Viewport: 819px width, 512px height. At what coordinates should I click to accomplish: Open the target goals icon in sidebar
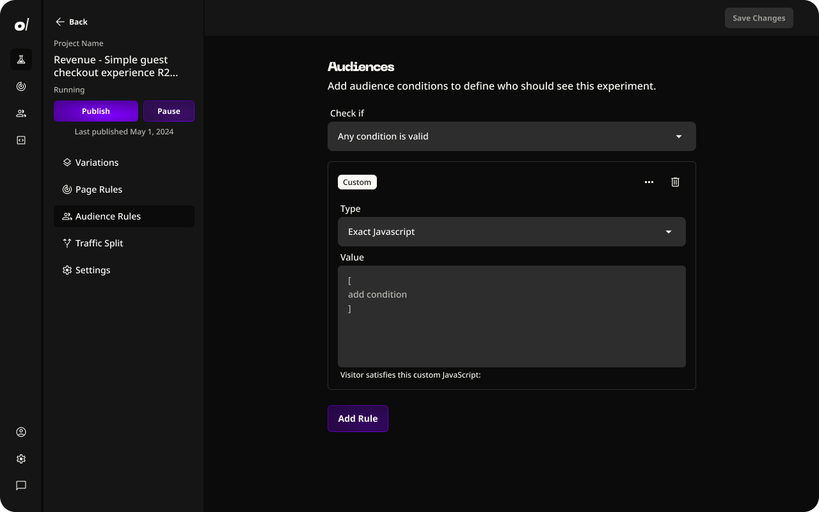(x=21, y=86)
